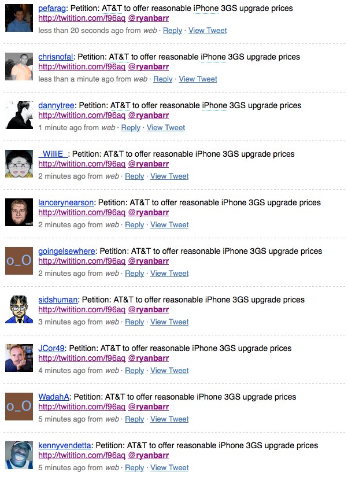348x480 pixels.
Task: View Tweet from dannytree
Action: [x=166, y=128]
